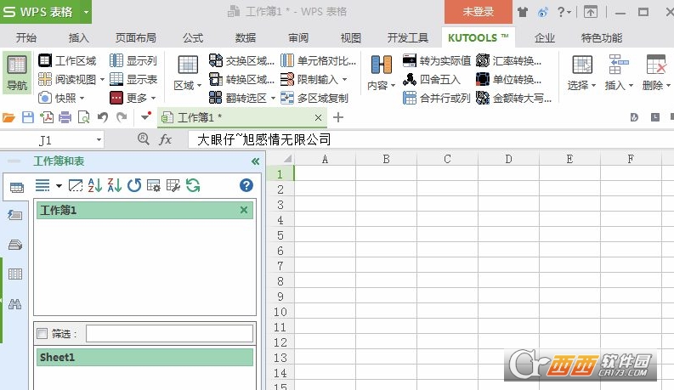Add a new document tab with plus
This screenshot has width=674, height=390.
(x=338, y=117)
